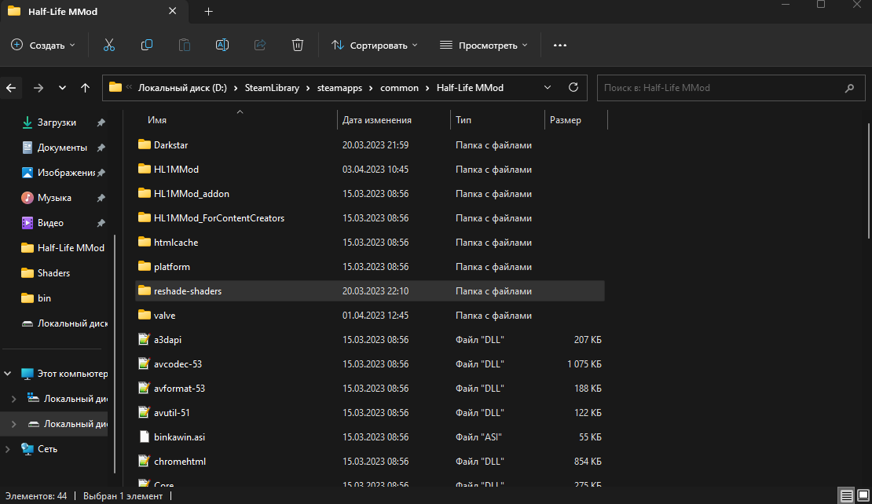Switch to large thumbnails view icon
The image size is (872, 504).
(862, 495)
